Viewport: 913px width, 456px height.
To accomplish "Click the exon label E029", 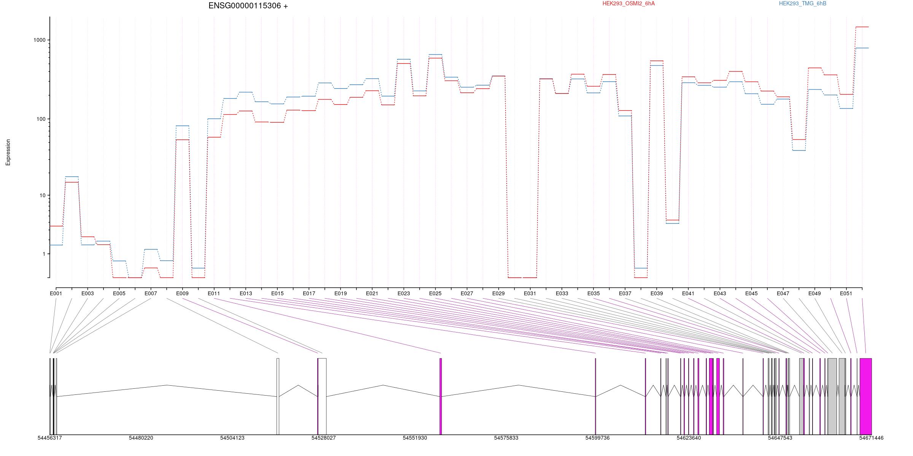I will [x=498, y=293].
